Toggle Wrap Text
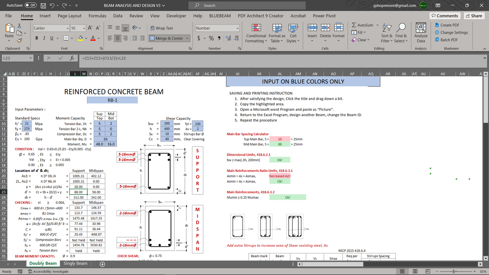Screen dimensions: 489x275 (x=161, y=28)
